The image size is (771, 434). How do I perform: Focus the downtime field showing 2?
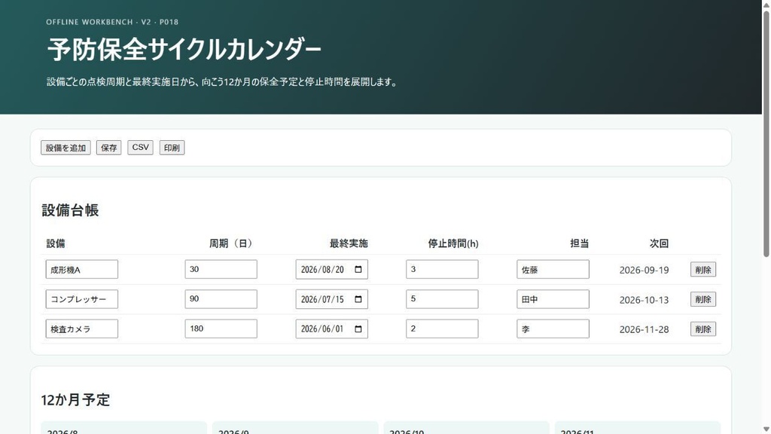click(x=442, y=329)
